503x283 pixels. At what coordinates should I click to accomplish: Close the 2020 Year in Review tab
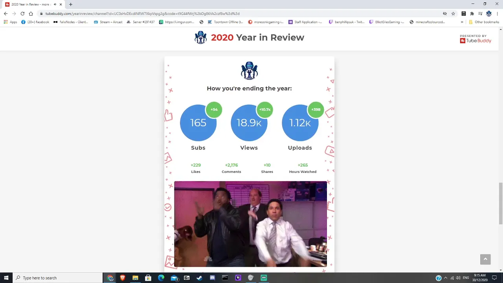61,4
